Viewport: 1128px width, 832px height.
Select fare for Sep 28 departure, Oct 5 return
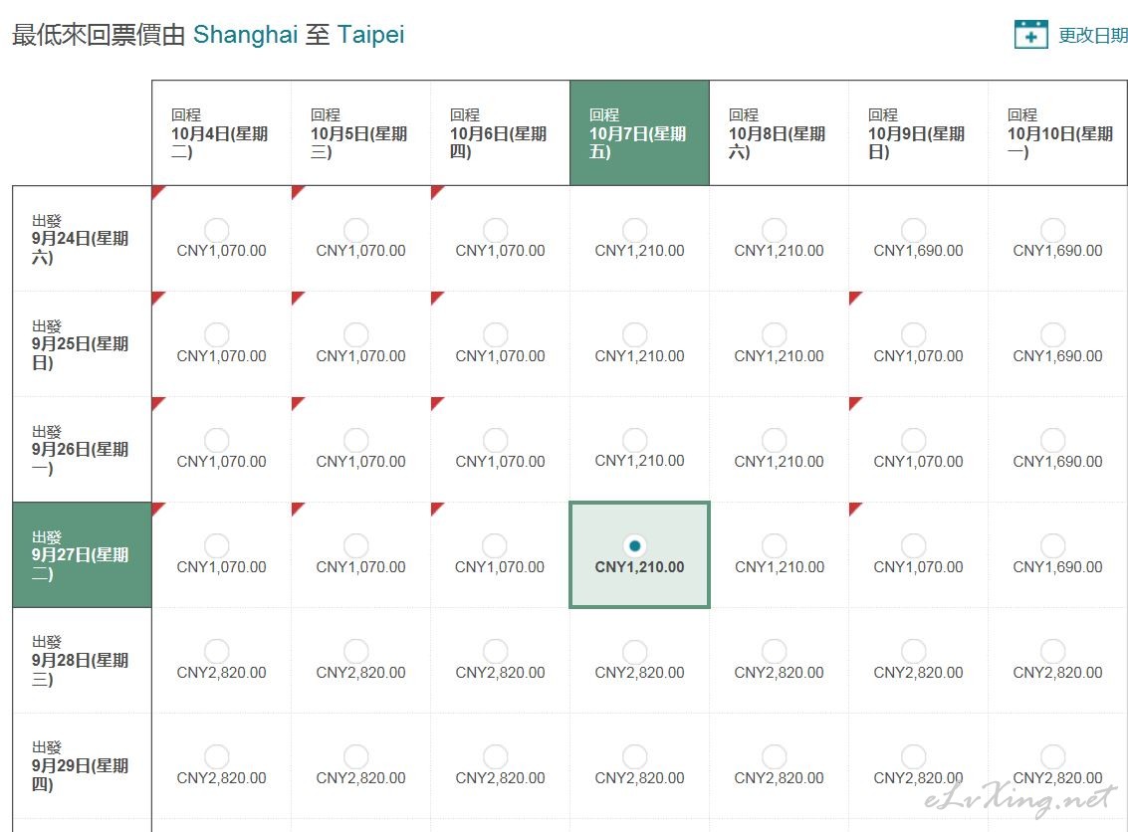pyautogui.click(x=356, y=652)
